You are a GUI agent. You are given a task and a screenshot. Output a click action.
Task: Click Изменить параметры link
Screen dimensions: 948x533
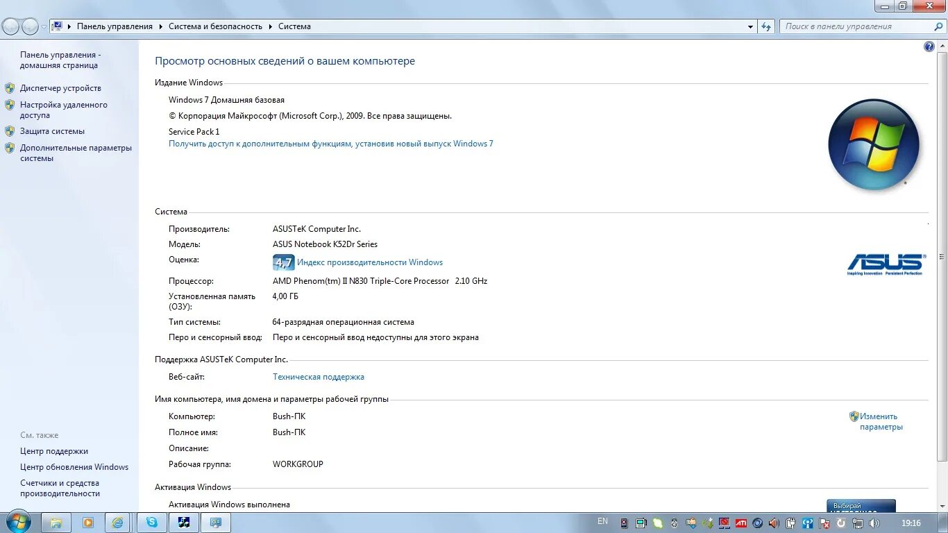pos(881,422)
